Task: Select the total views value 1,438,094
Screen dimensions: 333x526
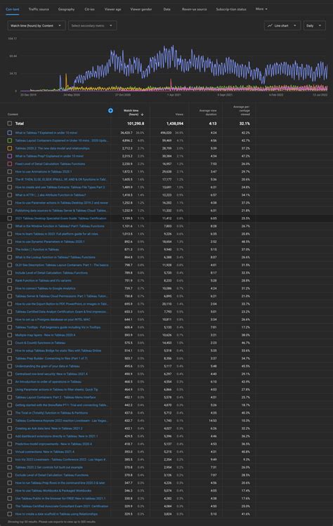Action: [x=175, y=124]
